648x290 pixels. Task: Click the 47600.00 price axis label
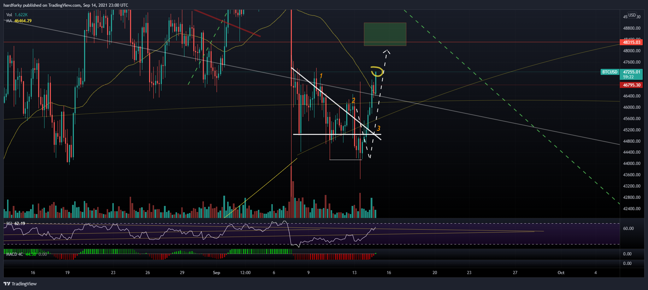(x=632, y=62)
